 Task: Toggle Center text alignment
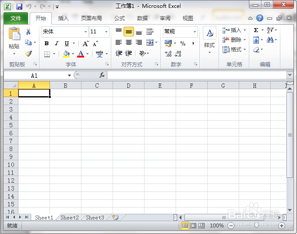(x=129, y=42)
